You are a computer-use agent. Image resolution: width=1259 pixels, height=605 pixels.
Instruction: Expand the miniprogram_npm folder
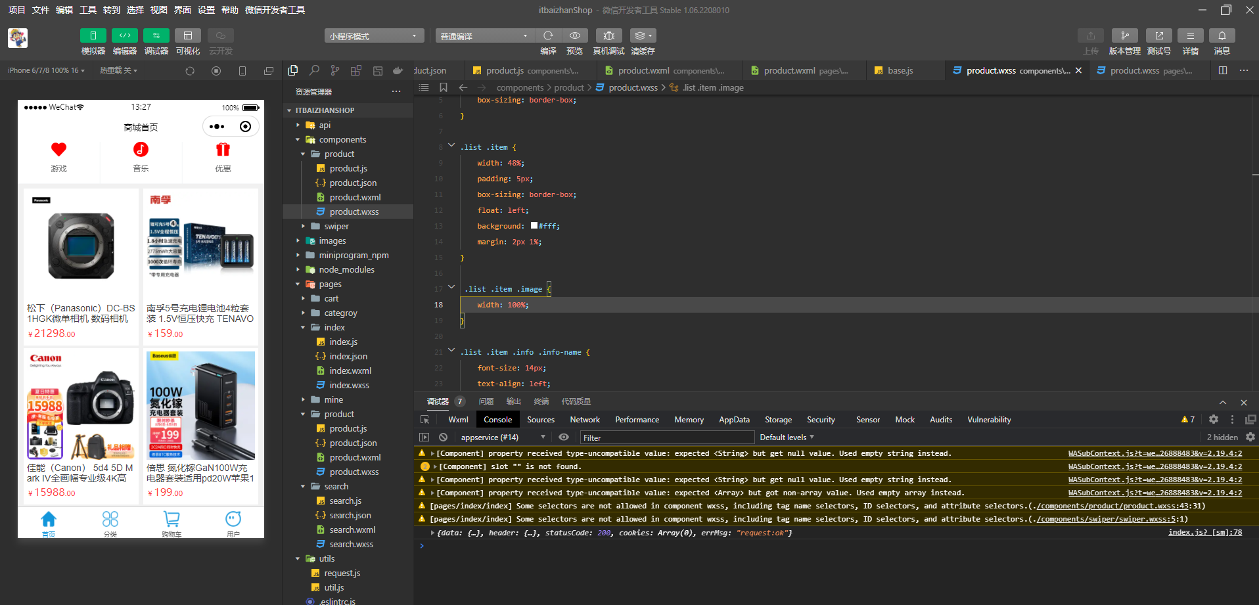pos(298,255)
